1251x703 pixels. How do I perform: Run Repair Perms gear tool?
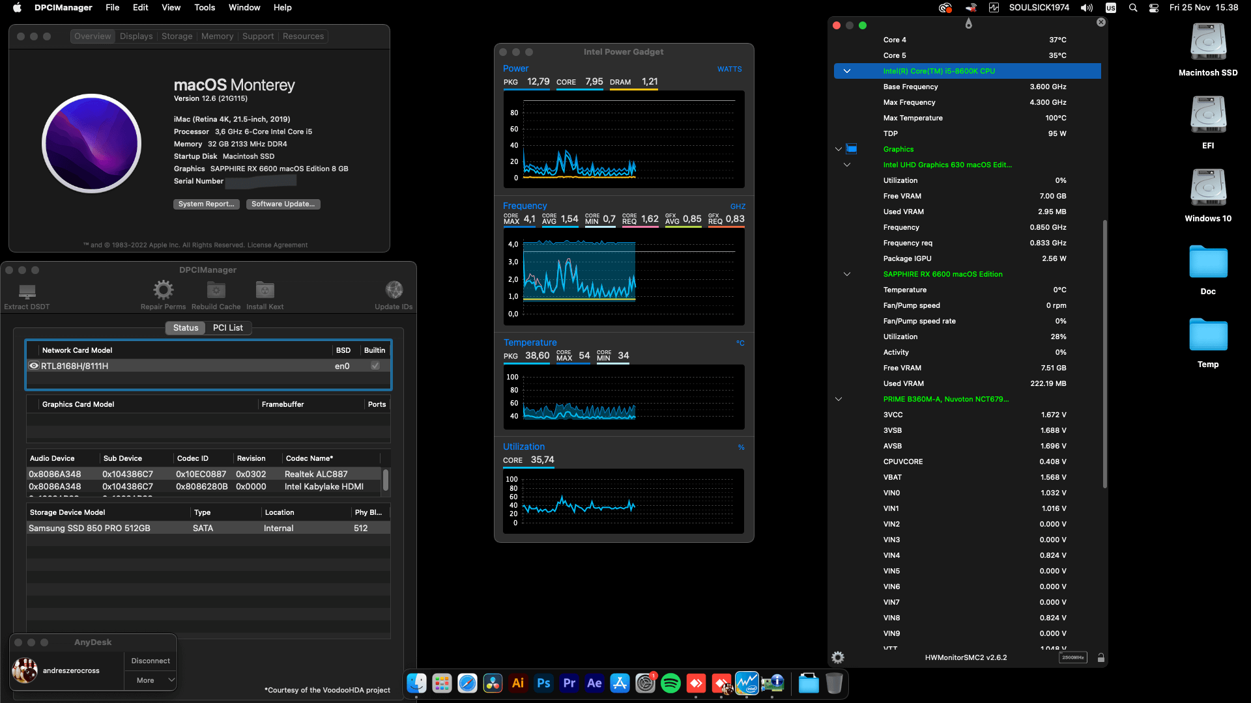click(x=163, y=296)
